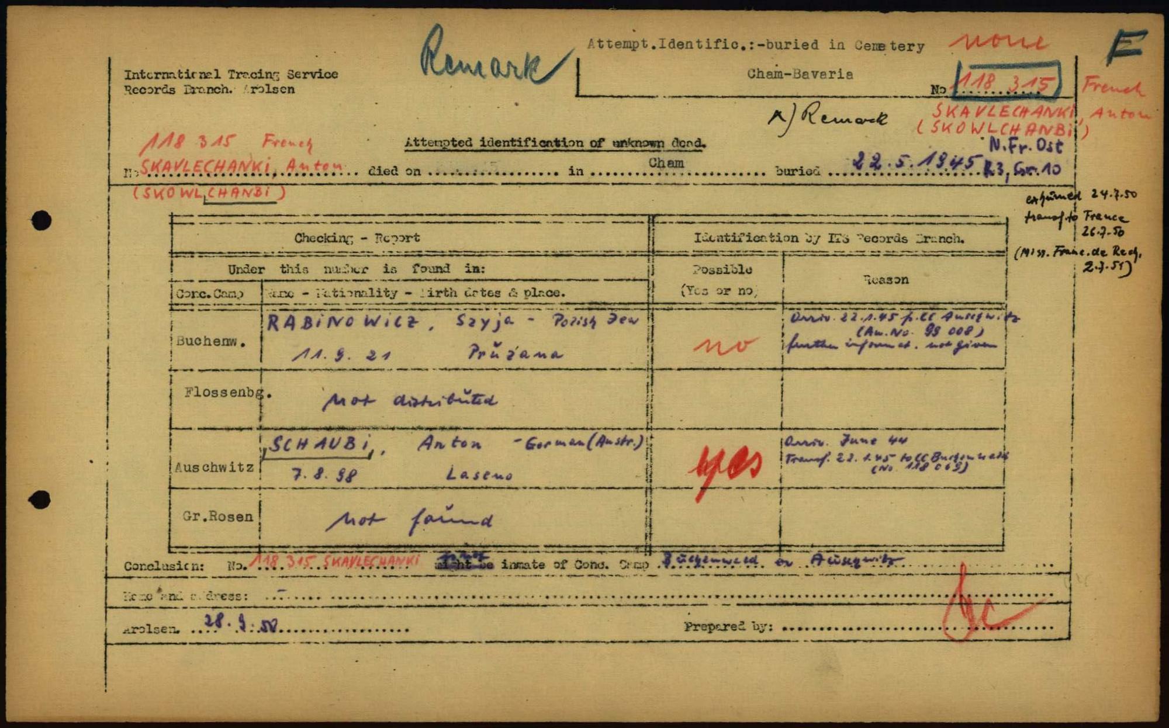Image resolution: width=1169 pixels, height=728 pixels.
Task: Click the 'Gr.Rosen' camp label
Action: point(217,516)
